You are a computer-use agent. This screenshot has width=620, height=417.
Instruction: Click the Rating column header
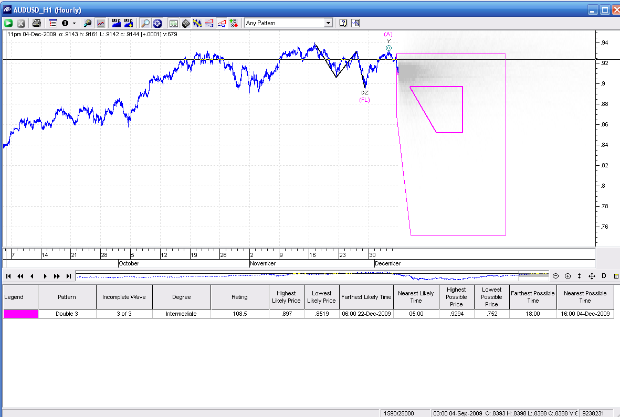(239, 297)
